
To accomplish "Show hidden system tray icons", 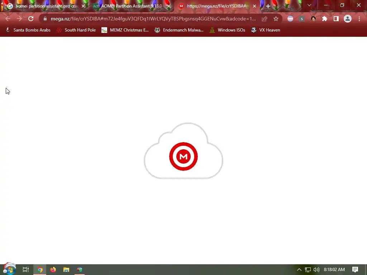I will tap(299, 270).
